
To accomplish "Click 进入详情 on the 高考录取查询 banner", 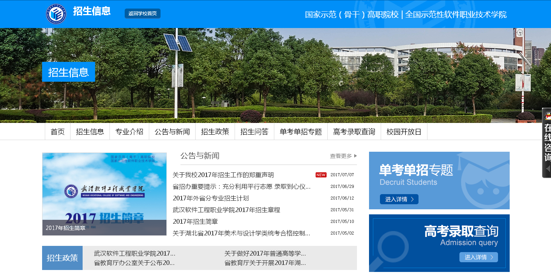I will 479,257.
